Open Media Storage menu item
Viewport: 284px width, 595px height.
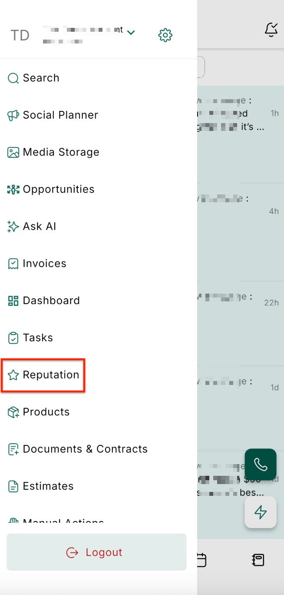click(x=61, y=152)
